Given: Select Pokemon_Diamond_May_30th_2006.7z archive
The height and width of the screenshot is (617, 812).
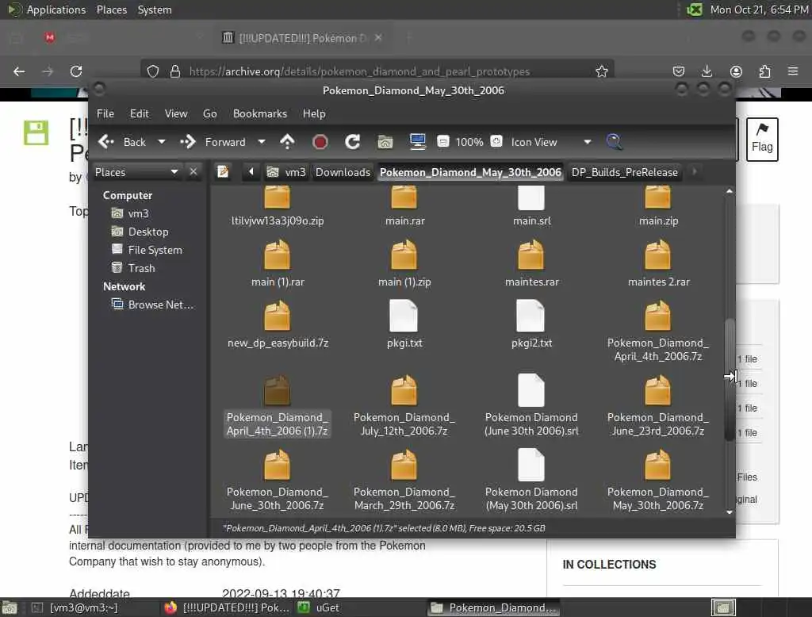Looking at the screenshot, I should [658, 481].
